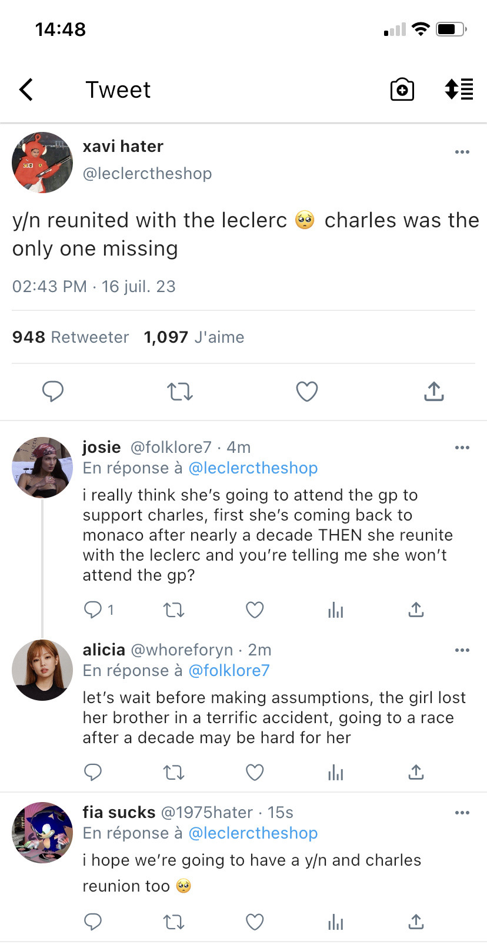Like the reply from fia sucks
Screen dimensions: 487x944
255,922
